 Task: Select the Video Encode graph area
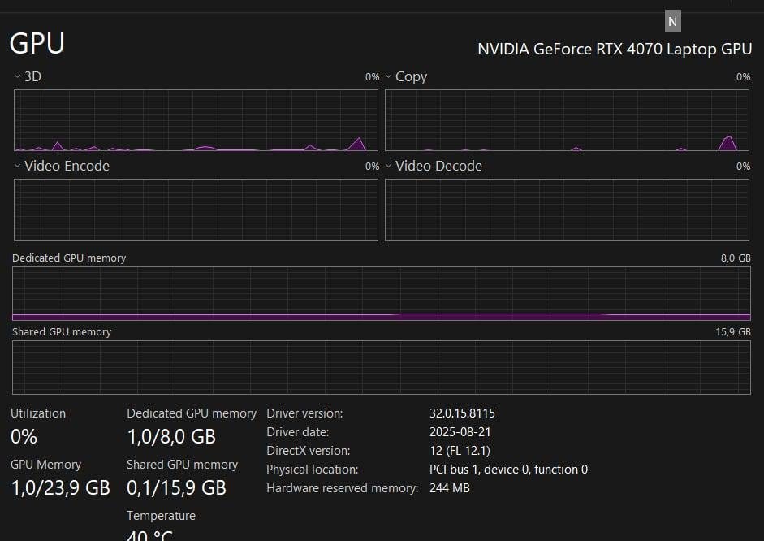click(196, 210)
